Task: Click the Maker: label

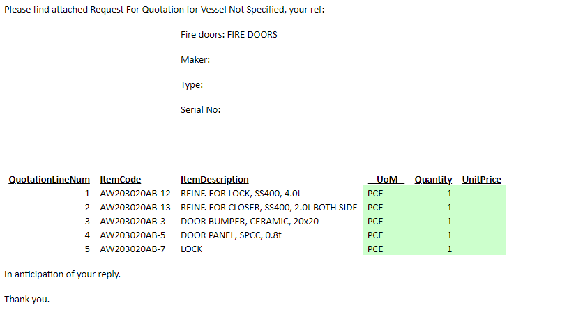Action: pos(195,60)
